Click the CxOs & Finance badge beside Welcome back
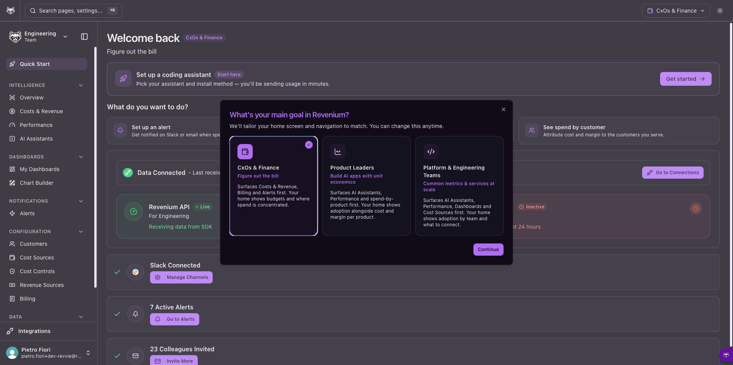Screen dimensions: 733x365 [x=204, y=38]
